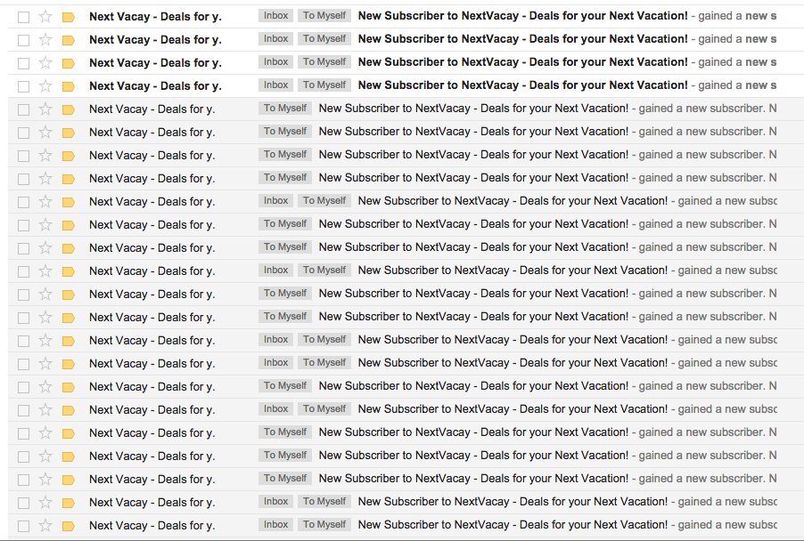Select the second-to-last email's checkbox

coord(23,503)
